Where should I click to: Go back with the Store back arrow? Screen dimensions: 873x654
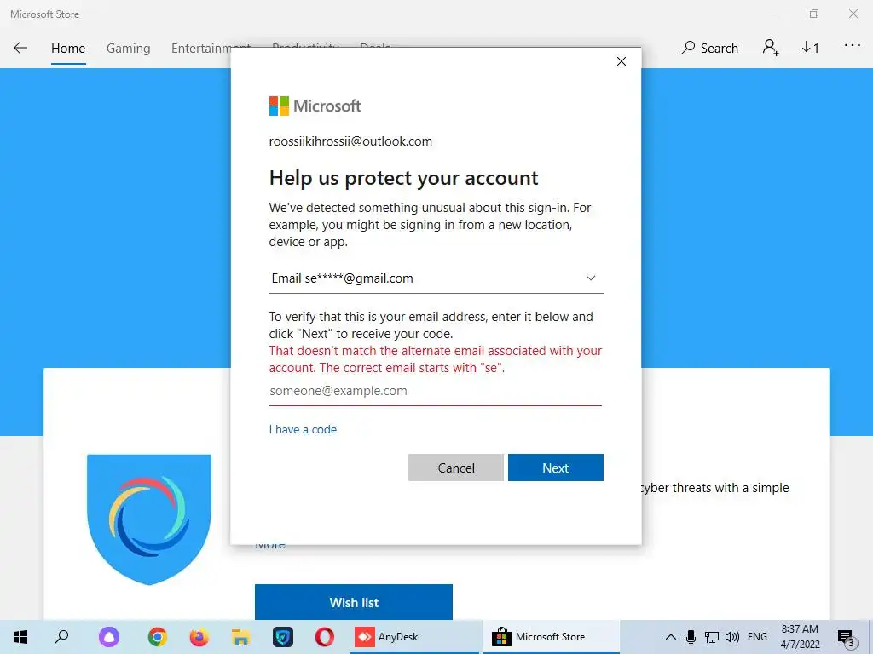click(20, 48)
